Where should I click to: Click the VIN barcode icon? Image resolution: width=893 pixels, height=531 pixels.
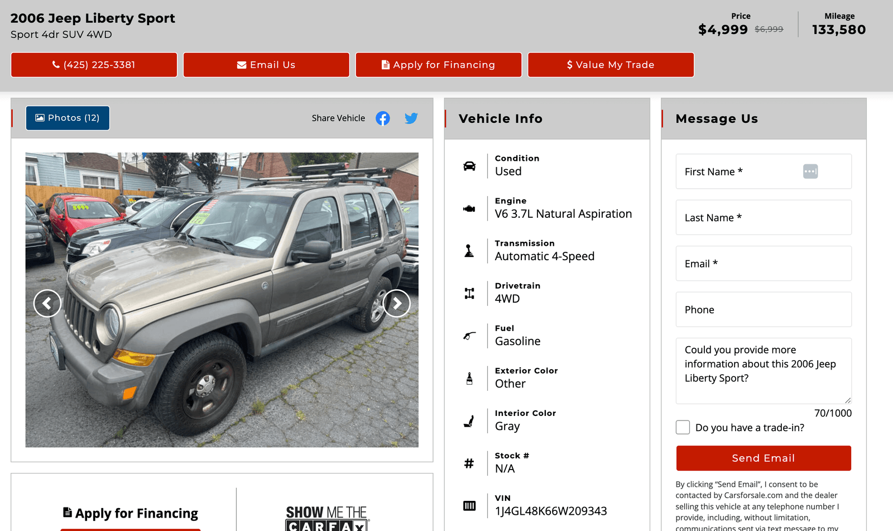coord(469,506)
